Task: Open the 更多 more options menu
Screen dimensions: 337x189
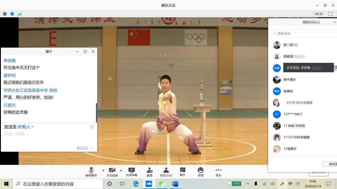Action: click(x=218, y=172)
